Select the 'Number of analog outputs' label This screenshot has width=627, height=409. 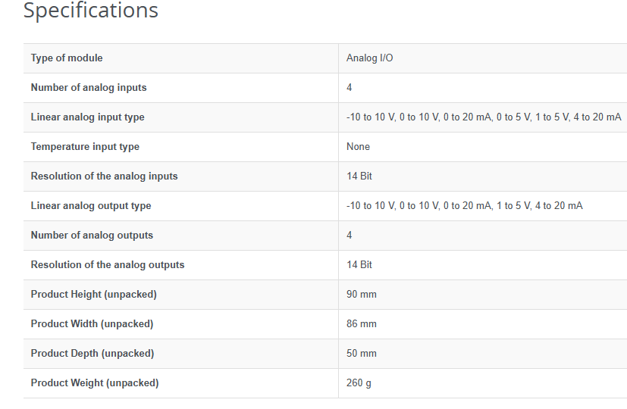click(92, 236)
